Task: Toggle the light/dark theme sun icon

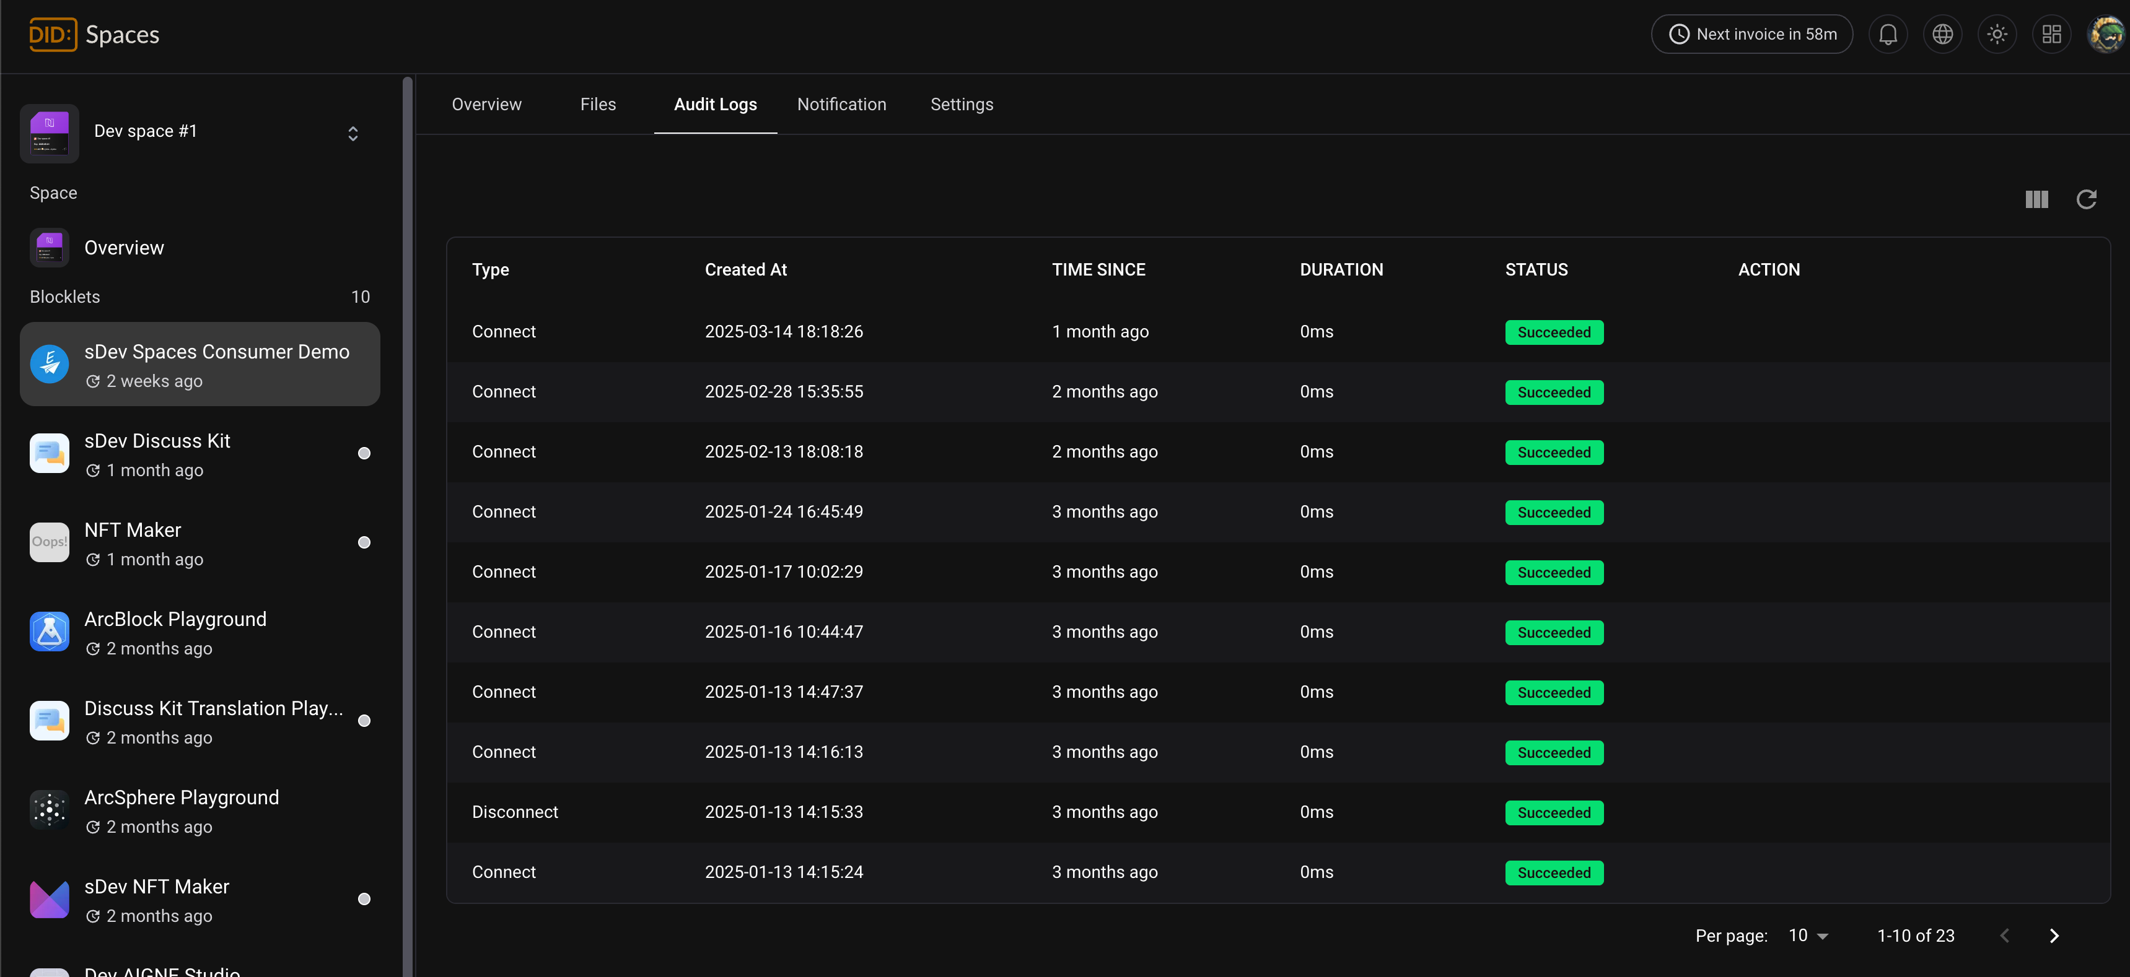Action: pyautogui.click(x=1997, y=35)
